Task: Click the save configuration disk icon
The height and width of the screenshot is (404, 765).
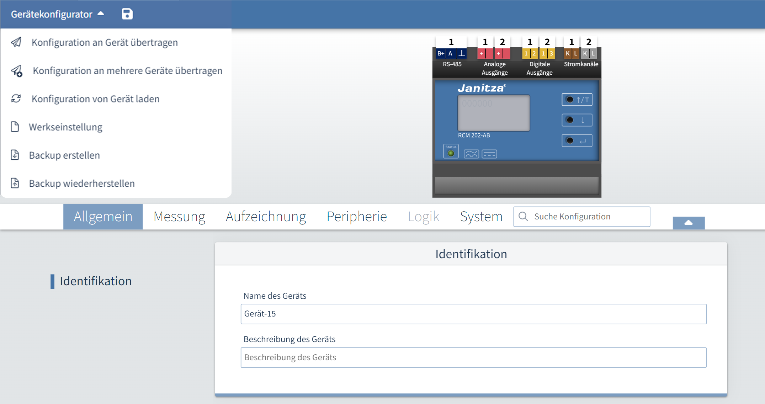Action: coord(127,14)
